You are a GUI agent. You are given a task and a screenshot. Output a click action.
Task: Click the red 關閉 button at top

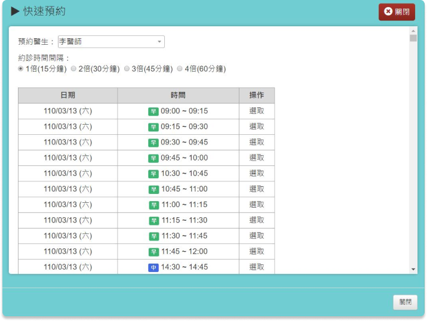pos(397,12)
